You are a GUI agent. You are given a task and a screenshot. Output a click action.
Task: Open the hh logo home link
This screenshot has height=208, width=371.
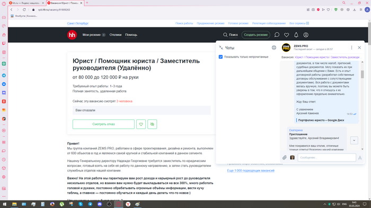coord(72,35)
